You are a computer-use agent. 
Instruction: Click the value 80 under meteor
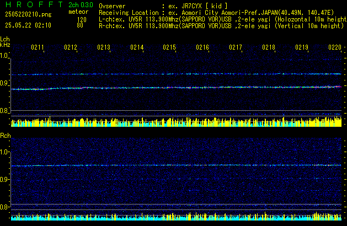click(80, 25)
